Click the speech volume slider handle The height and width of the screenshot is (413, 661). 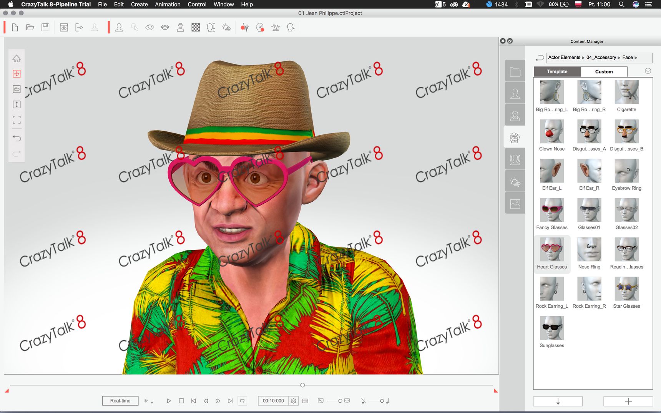(340, 401)
